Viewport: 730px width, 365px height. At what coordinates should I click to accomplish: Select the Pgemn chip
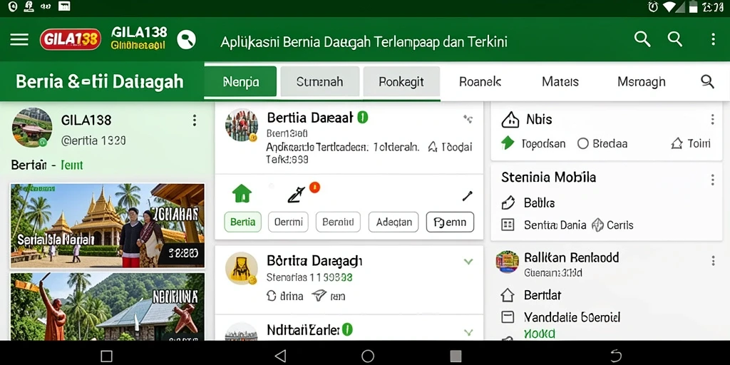[x=451, y=222]
